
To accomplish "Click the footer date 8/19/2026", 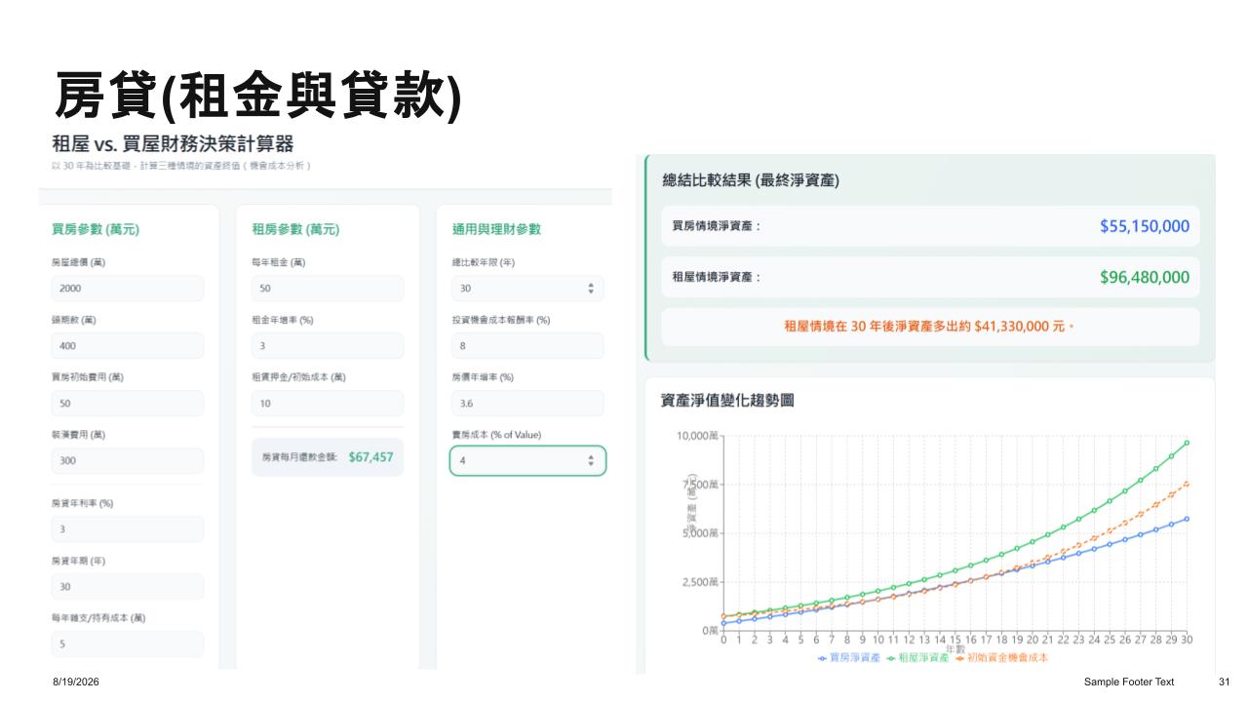I will tap(76, 682).
